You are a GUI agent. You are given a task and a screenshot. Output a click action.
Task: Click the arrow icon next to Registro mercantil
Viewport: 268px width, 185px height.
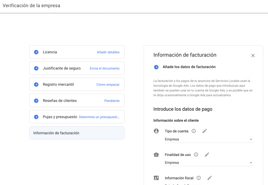(36, 85)
